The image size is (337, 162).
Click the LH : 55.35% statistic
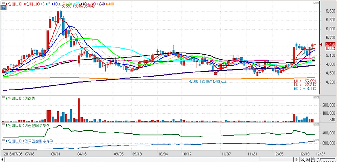(305, 81)
